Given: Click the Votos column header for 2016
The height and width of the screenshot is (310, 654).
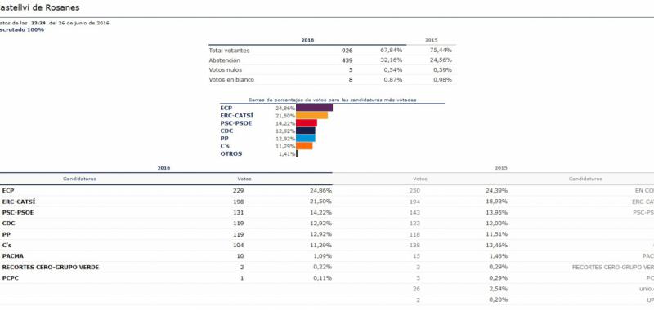Looking at the screenshot, I should click(x=244, y=179).
